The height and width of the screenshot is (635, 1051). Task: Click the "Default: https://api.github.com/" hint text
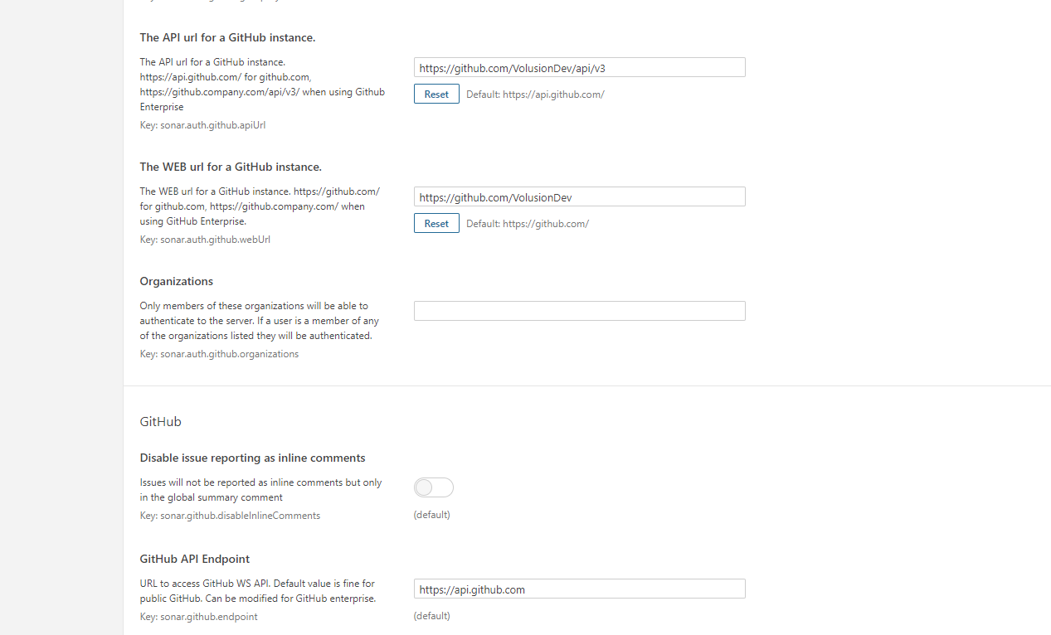535,95
